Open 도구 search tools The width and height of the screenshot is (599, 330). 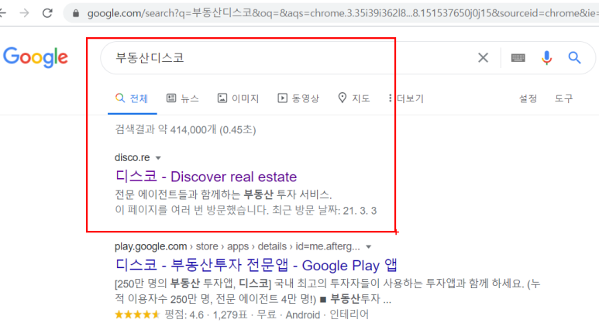tap(564, 98)
